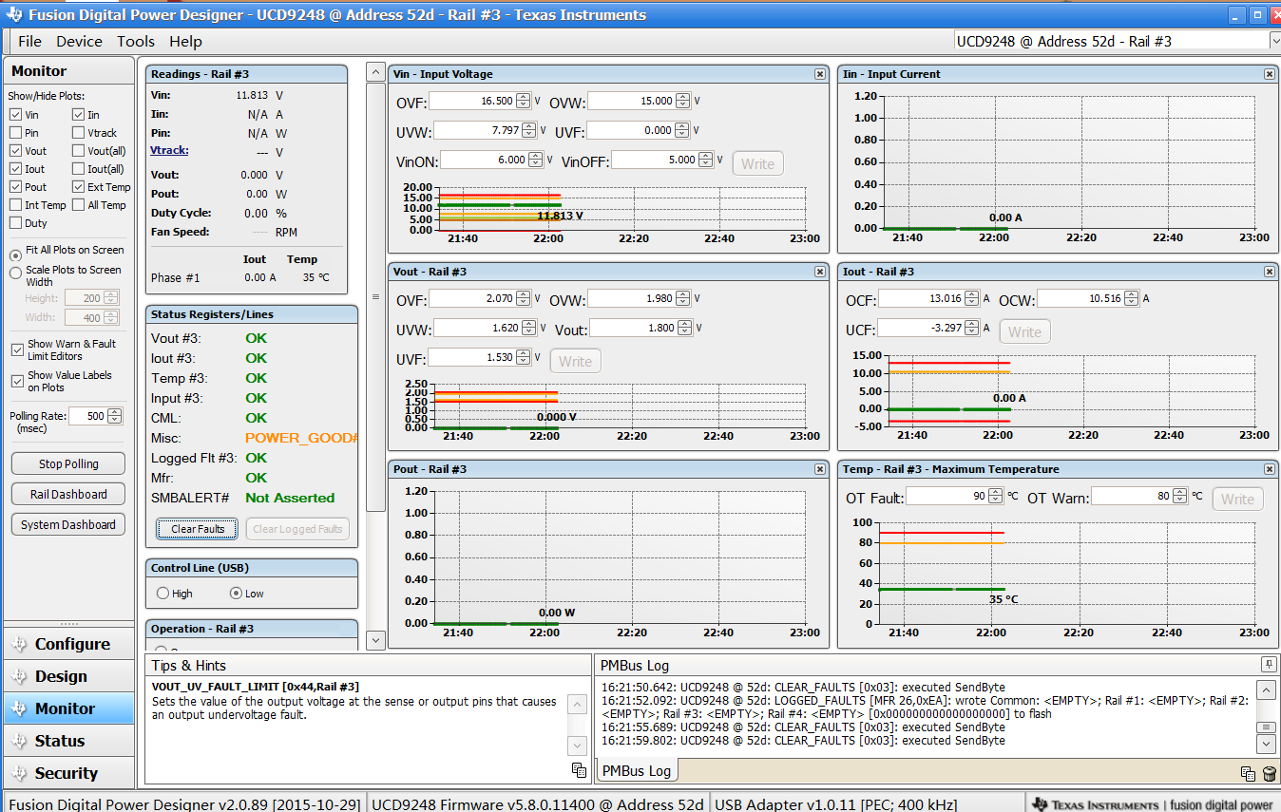Switch to the Security section
This screenshot has height=812, width=1281.
tap(68, 773)
